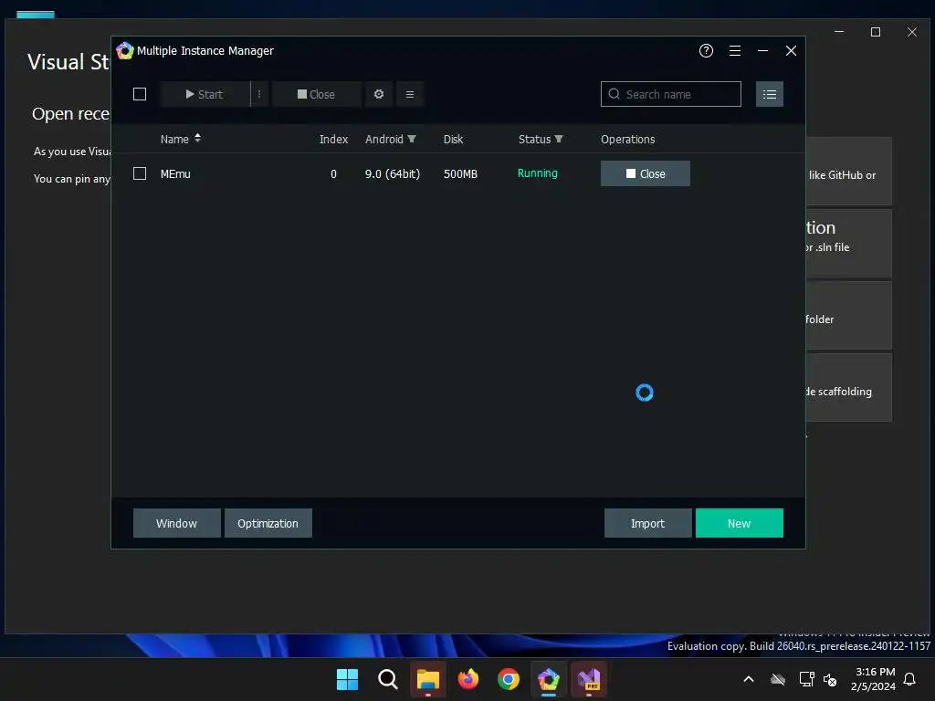Click the batch Close button in the toolbar
Image resolution: width=935 pixels, height=701 pixels.
(317, 94)
